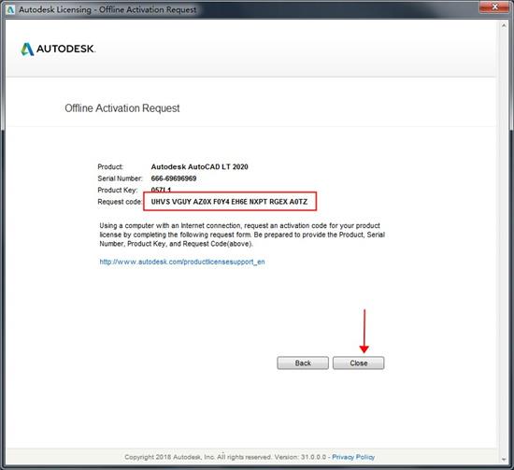Screen dimensions: 514x470
Task: Click the vertical scrollbar track
Action: [x=504, y=243]
